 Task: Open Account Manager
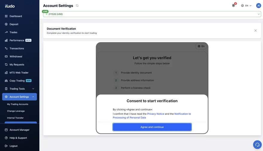19,130
